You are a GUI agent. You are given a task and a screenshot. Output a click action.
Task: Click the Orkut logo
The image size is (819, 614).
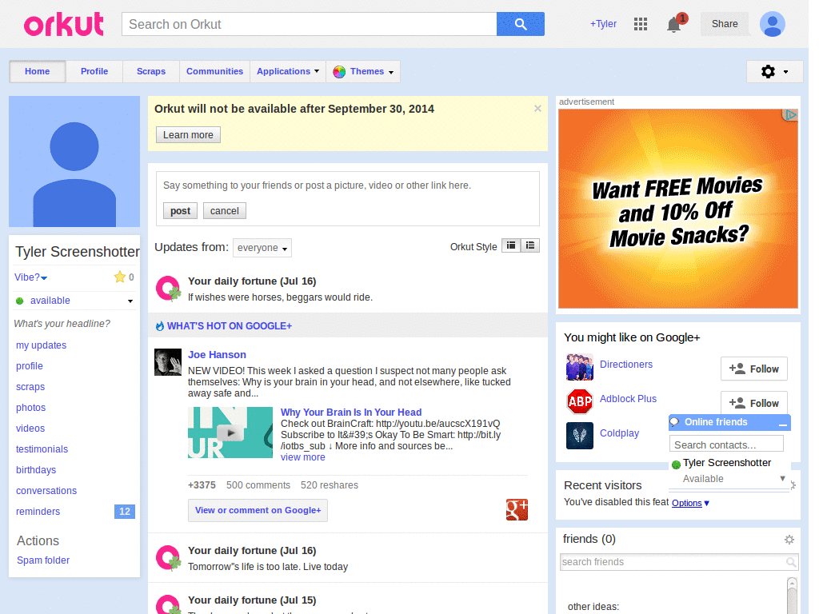click(x=64, y=25)
